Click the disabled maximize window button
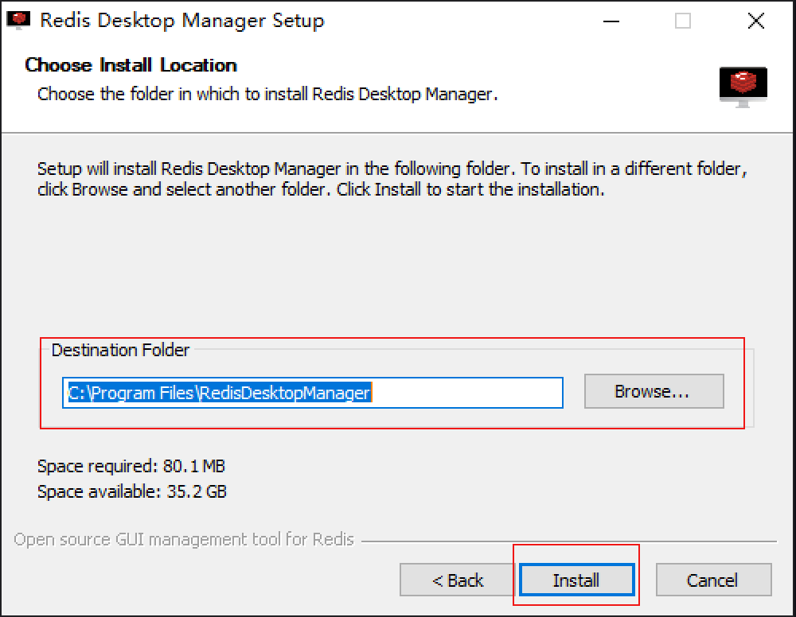 [x=682, y=21]
